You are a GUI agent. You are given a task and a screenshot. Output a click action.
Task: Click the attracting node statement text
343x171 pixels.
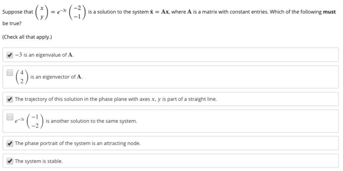pos(78,143)
